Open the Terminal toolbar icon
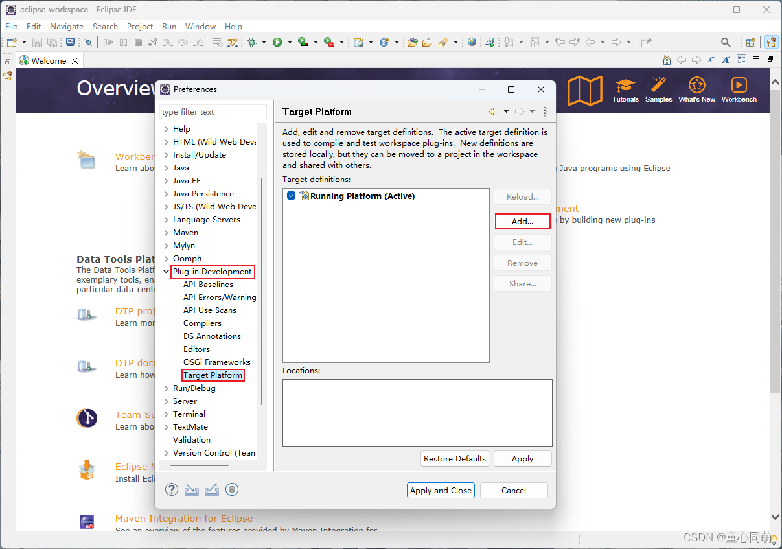Image resolution: width=782 pixels, height=549 pixels. [70, 43]
